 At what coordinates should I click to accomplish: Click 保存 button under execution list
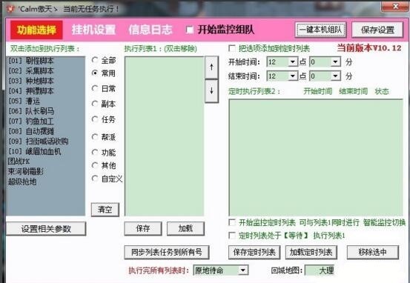[x=143, y=229]
